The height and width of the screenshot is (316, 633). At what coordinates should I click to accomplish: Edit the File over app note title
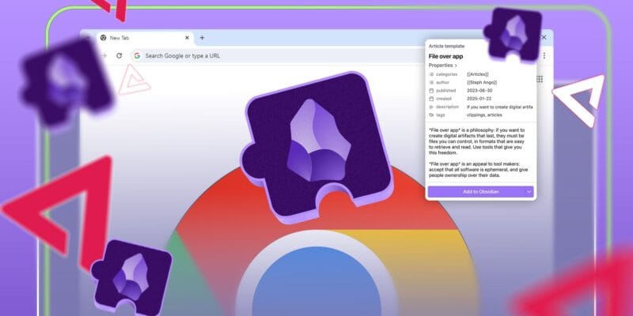tap(445, 56)
